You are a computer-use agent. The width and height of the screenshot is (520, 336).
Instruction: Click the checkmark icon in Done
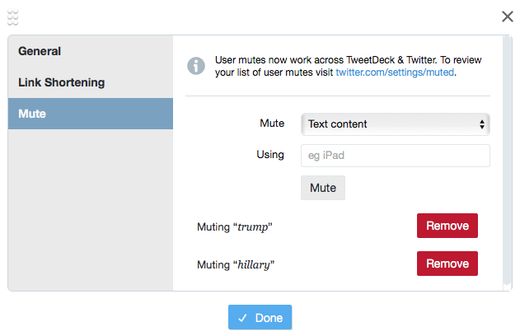pyautogui.click(x=242, y=318)
